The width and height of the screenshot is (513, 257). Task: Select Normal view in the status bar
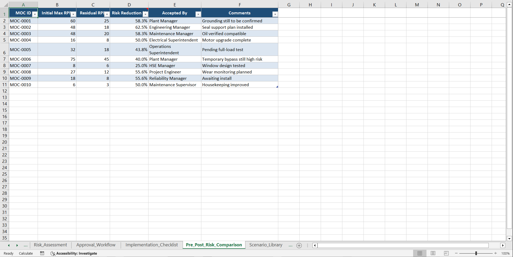tap(419, 253)
